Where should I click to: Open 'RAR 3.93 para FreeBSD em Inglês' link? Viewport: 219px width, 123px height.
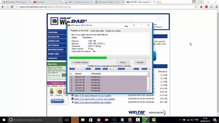93,102
